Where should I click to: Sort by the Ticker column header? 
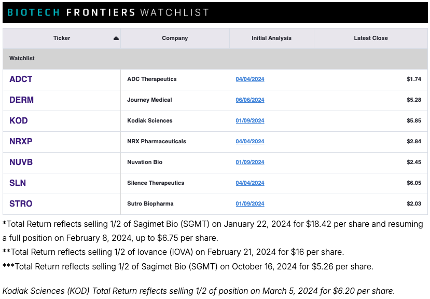point(62,38)
